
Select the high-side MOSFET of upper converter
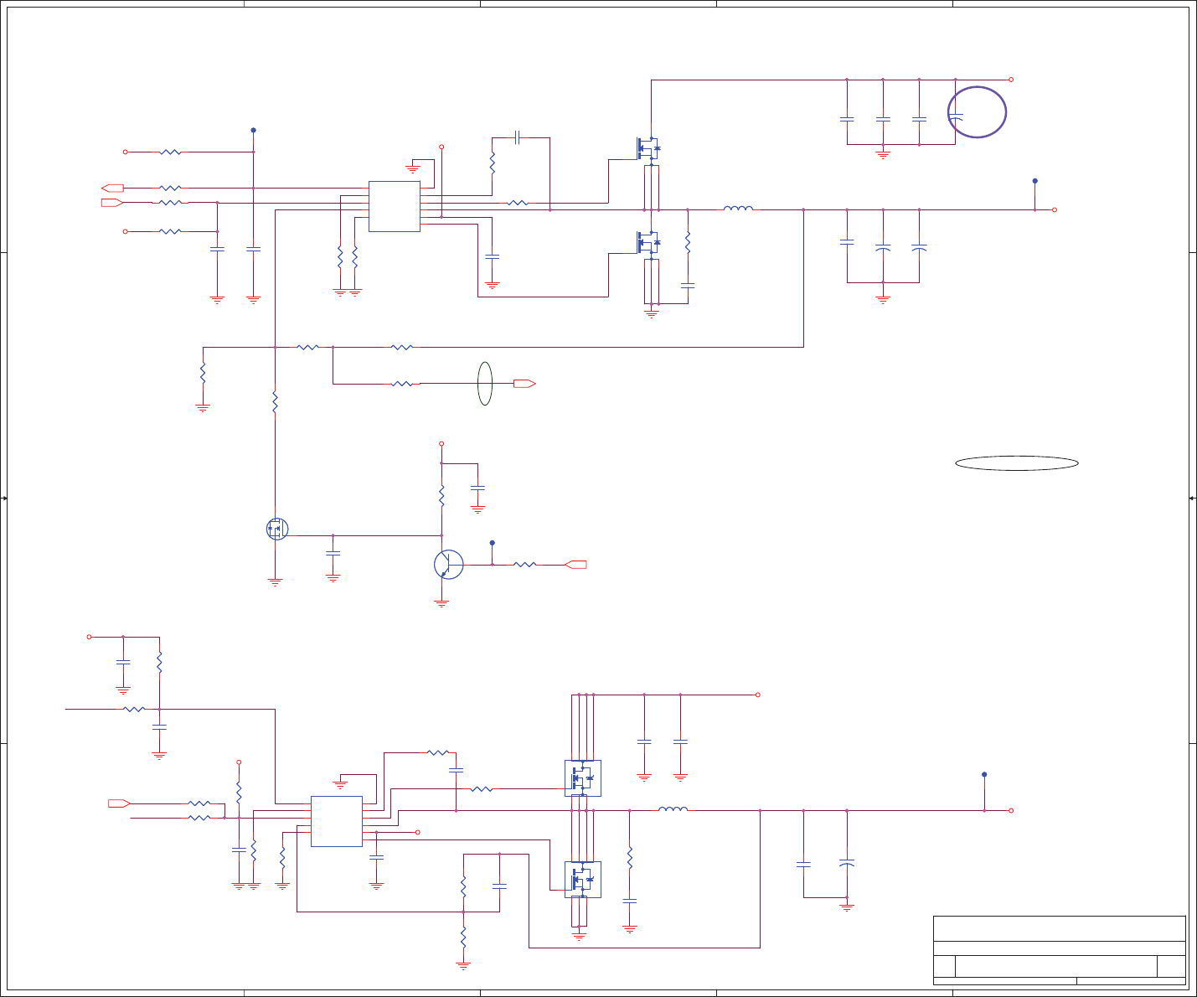tap(648, 149)
